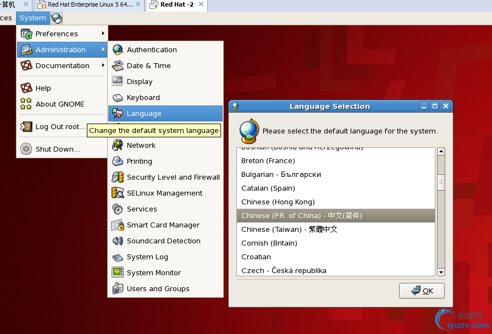Click the Display monitor icon
Viewport: 492px width, 334px height.
pyautogui.click(x=118, y=81)
